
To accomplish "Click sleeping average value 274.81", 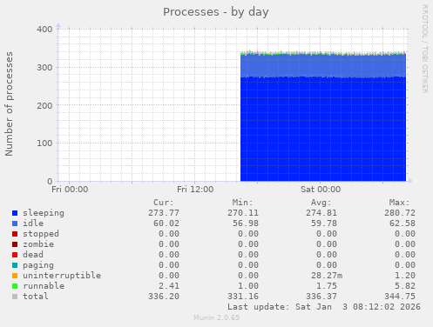I will pyautogui.click(x=321, y=213).
